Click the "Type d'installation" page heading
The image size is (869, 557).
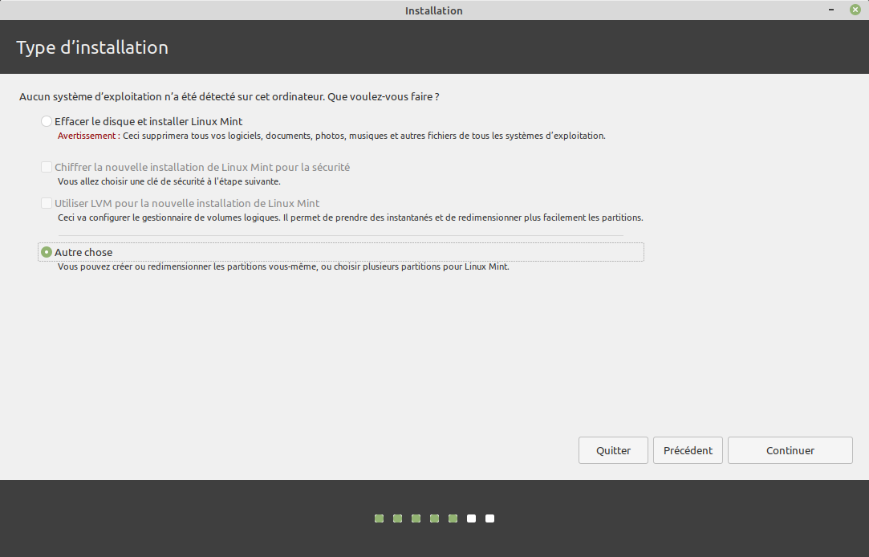tap(92, 47)
